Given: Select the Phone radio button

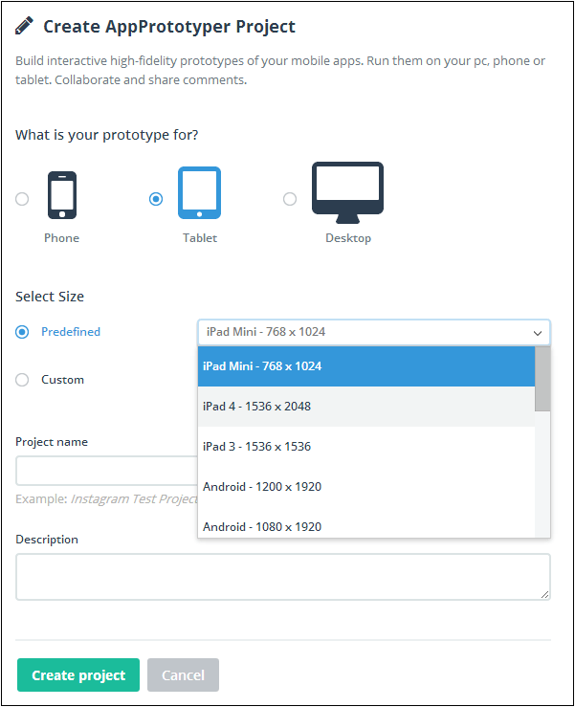Looking at the screenshot, I should pyautogui.click(x=22, y=199).
